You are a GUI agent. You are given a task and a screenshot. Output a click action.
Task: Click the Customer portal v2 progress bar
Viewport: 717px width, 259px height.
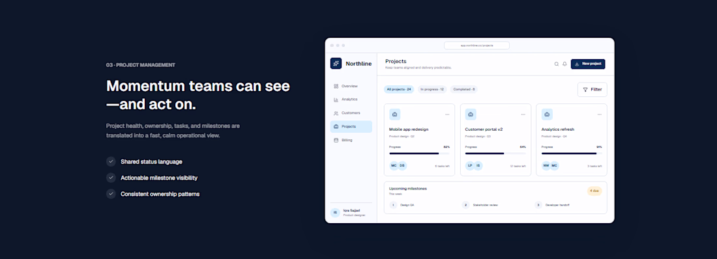[495, 154]
